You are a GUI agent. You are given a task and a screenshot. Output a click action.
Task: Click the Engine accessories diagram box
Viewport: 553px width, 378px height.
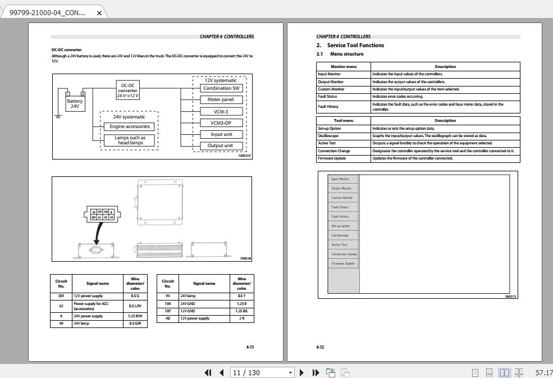pyautogui.click(x=130, y=126)
